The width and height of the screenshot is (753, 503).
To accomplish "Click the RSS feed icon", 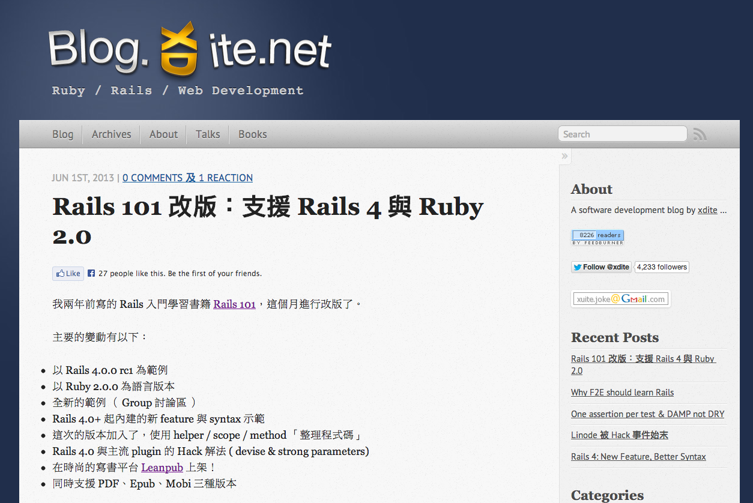I will (700, 134).
